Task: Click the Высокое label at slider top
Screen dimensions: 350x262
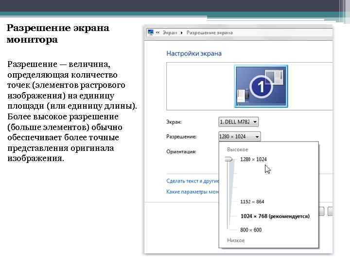Action: coord(238,149)
